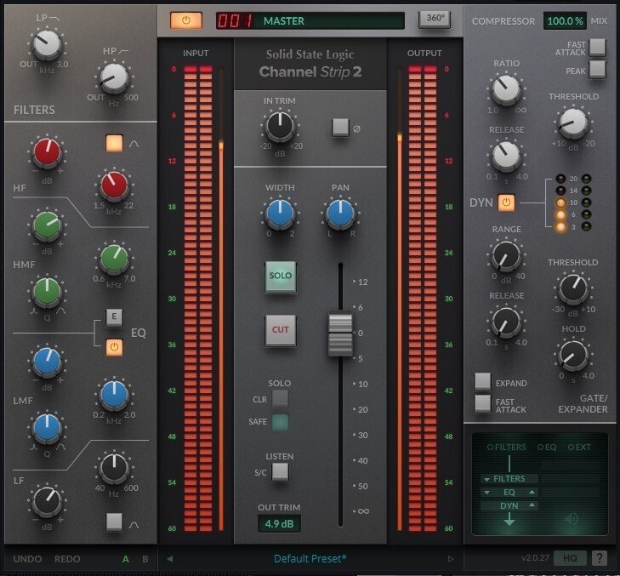
Task: Click the CUT button
Action: (x=281, y=330)
